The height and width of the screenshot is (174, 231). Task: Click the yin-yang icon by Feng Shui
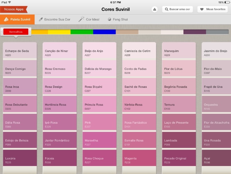click(109, 19)
